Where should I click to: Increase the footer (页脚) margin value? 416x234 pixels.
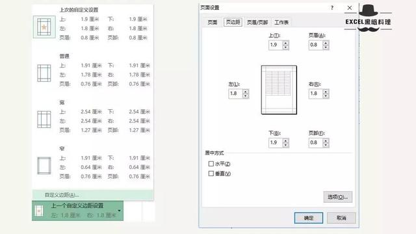tap(326, 140)
